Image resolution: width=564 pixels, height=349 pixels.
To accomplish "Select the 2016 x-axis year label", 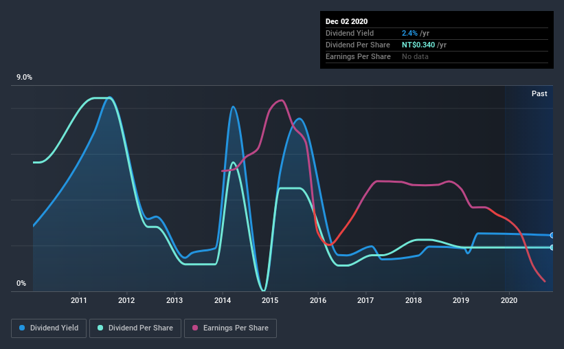I will tap(318, 300).
